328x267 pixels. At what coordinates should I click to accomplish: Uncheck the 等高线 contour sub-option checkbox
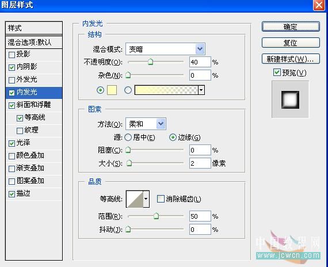click(20, 118)
